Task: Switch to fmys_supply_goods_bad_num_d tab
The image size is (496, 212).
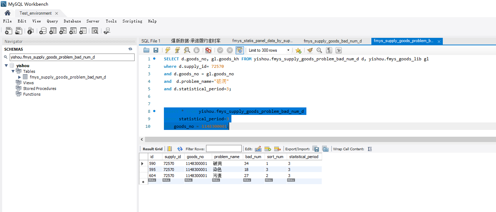Action: pos(333,41)
